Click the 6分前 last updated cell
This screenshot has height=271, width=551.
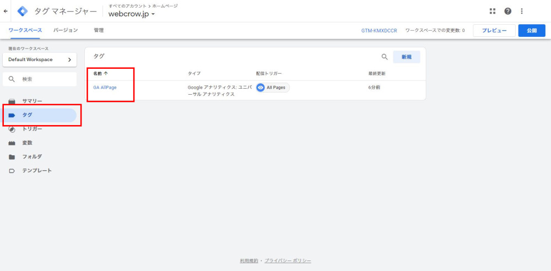(x=374, y=88)
